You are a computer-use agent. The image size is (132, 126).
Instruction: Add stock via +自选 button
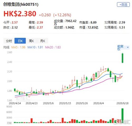click(123, 4)
